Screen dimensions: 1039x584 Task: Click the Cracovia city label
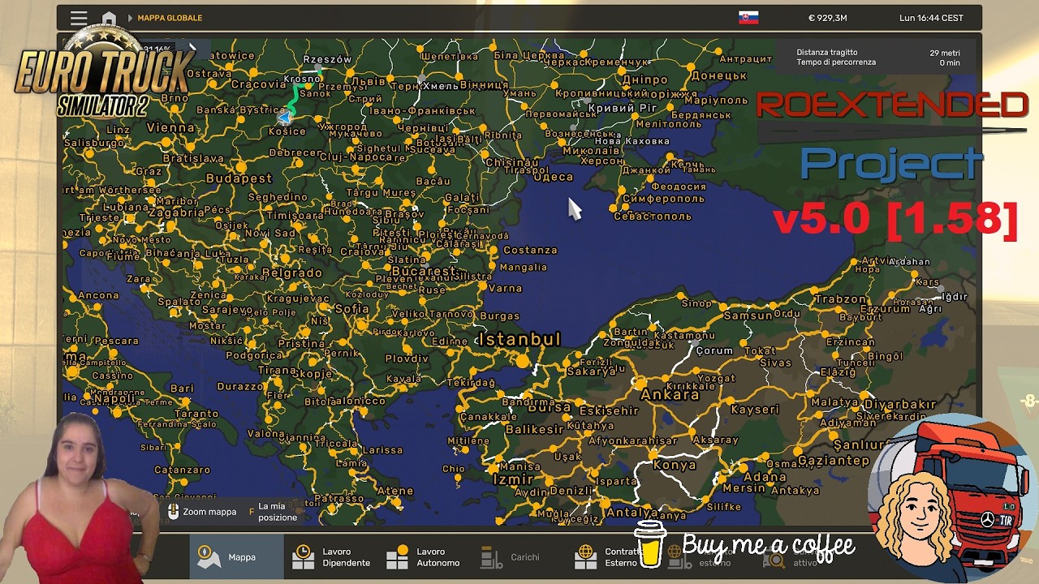click(258, 84)
